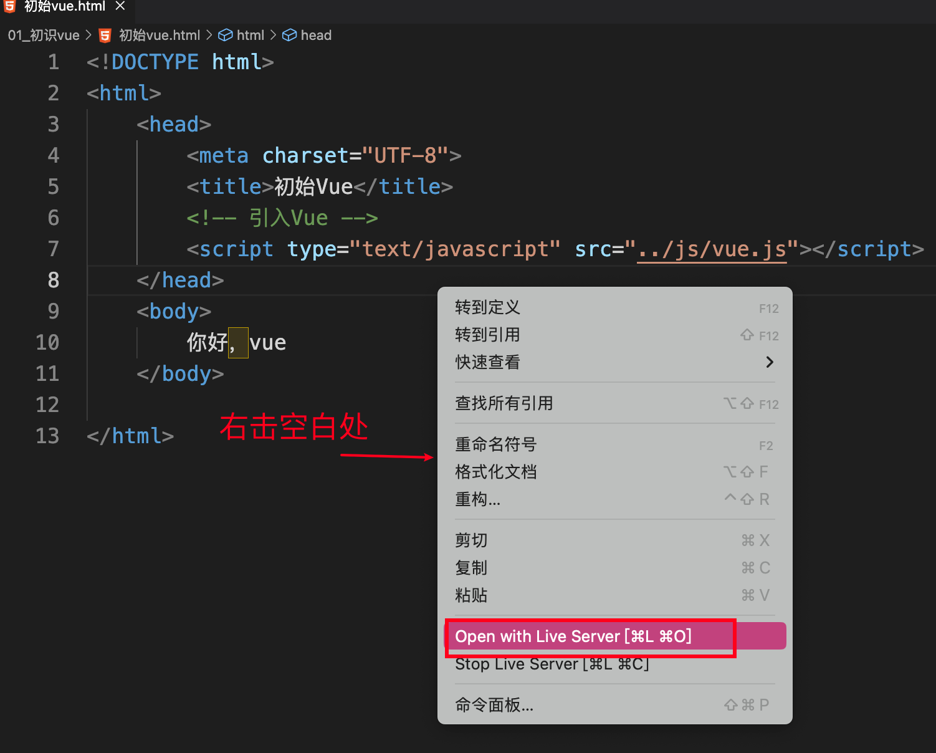Select html symbol in breadcrumb
936x753 pixels.
click(251, 36)
